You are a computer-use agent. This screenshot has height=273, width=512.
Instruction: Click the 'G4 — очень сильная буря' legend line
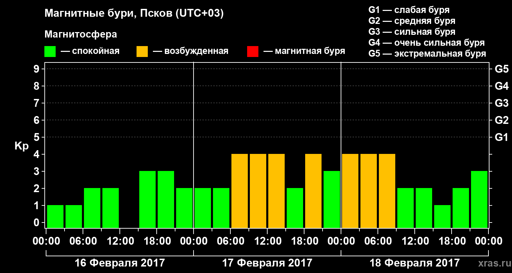pos(427,43)
